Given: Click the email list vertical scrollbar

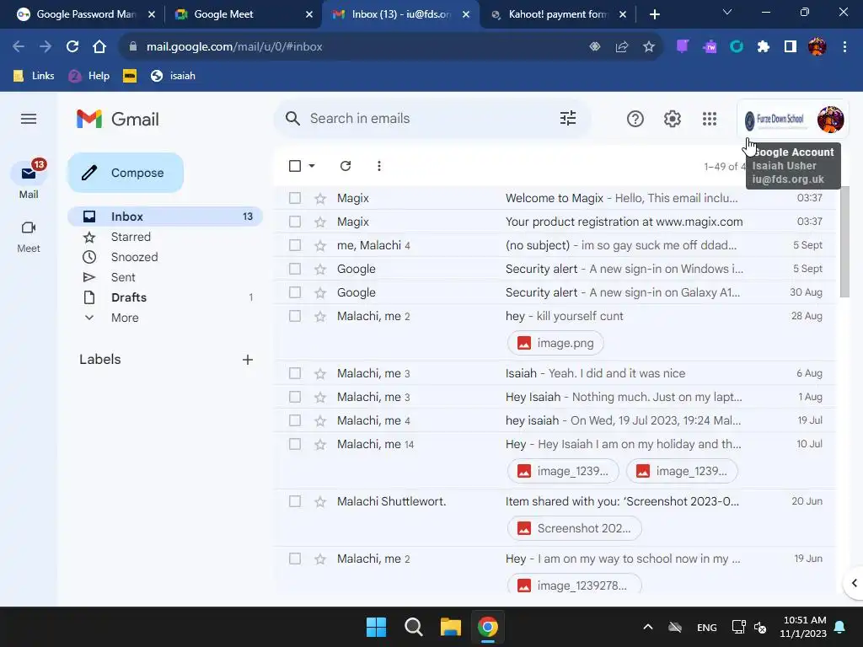Looking at the screenshot, I should point(844,242).
